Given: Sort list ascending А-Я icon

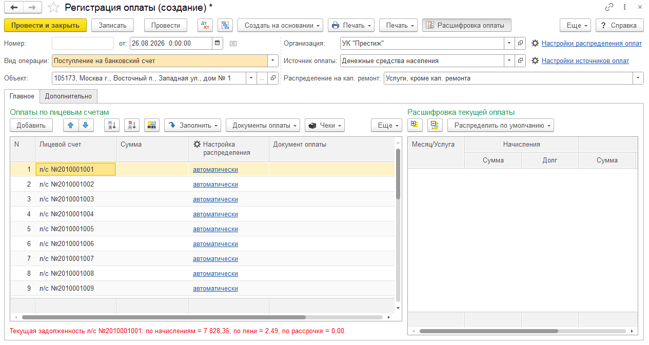Looking at the screenshot, I should (x=112, y=125).
